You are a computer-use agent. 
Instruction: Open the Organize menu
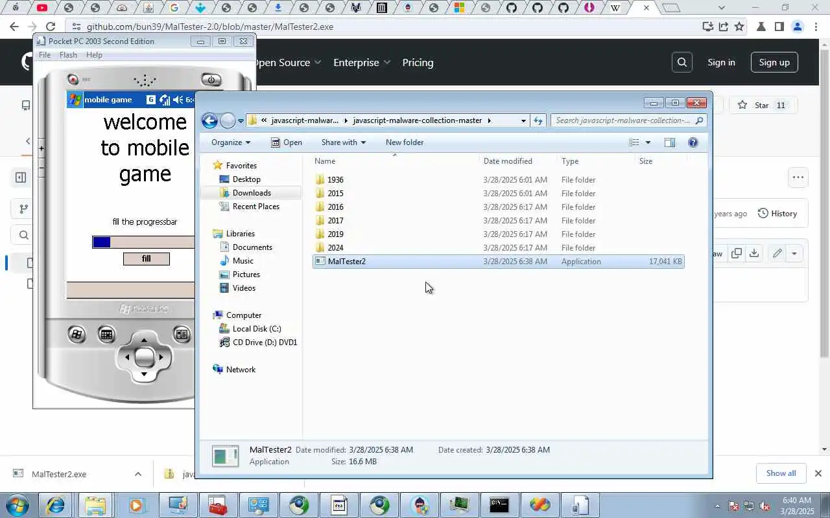point(230,142)
